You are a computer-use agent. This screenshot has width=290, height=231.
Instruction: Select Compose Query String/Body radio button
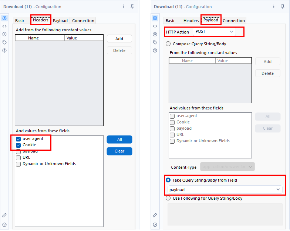168,44
